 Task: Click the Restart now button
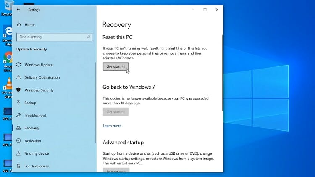click(x=116, y=170)
